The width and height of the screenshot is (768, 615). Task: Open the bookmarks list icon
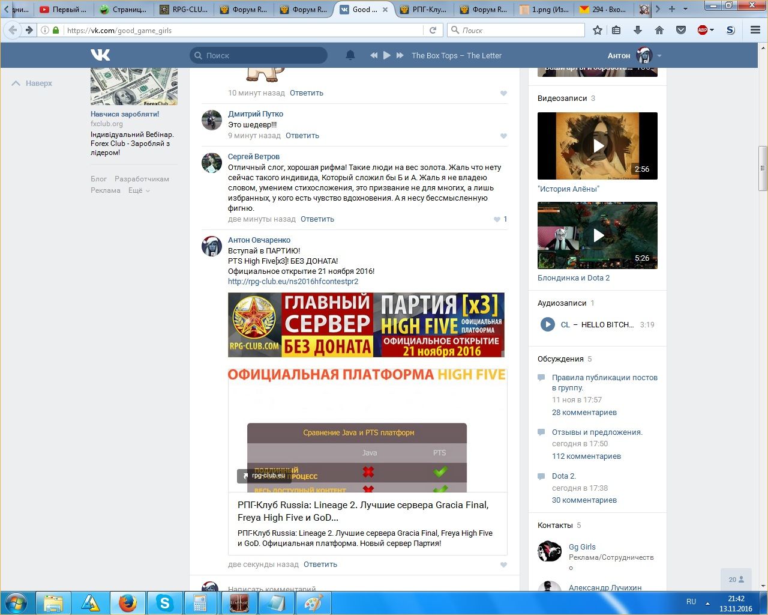point(616,30)
